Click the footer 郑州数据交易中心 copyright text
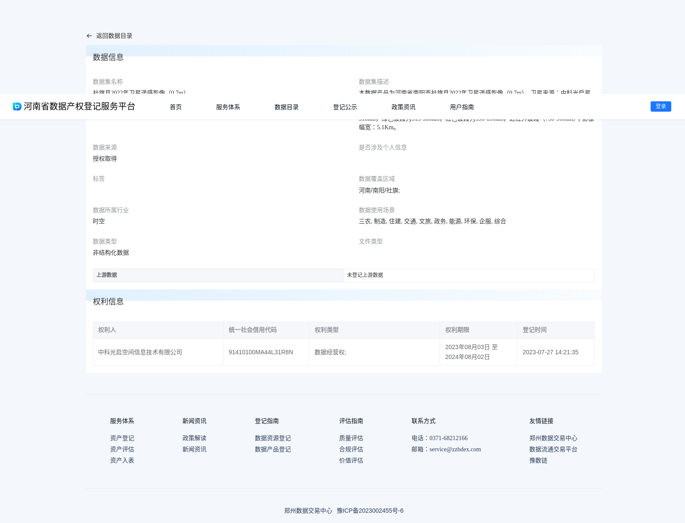This screenshot has height=523, width=685. [x=308, y=511]
